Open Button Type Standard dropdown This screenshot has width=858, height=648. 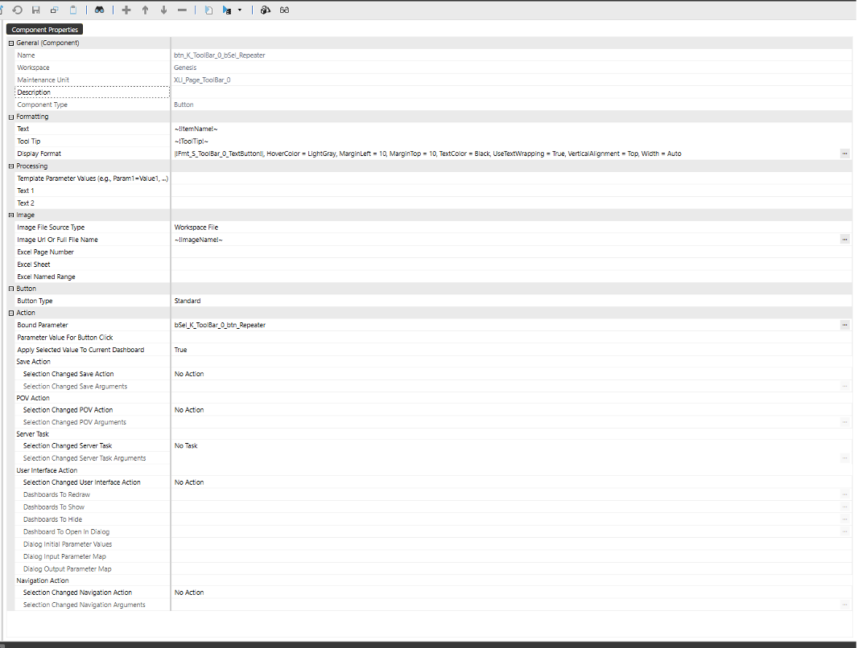click(511, 301)
